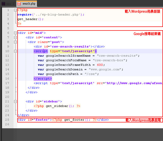
Task: Click the "content" id value on line 7
Action: point(51,37)
